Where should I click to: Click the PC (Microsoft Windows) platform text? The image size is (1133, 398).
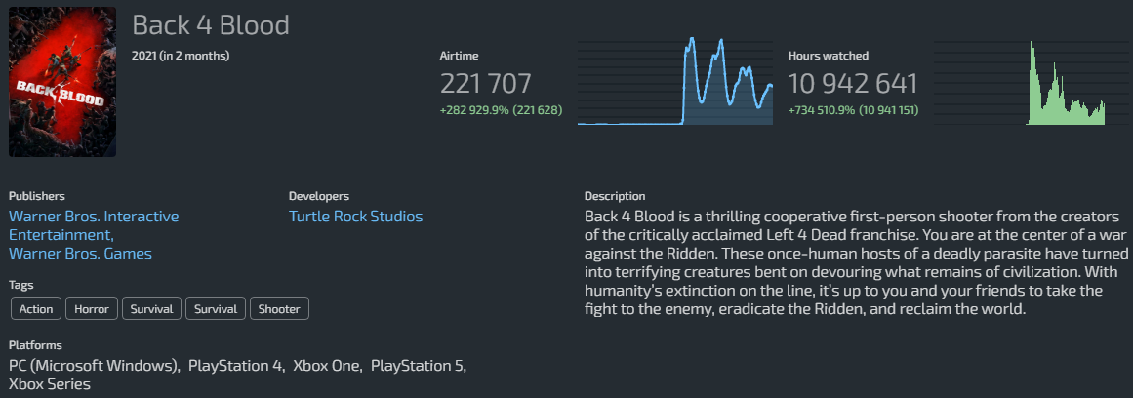coord(95,366)
